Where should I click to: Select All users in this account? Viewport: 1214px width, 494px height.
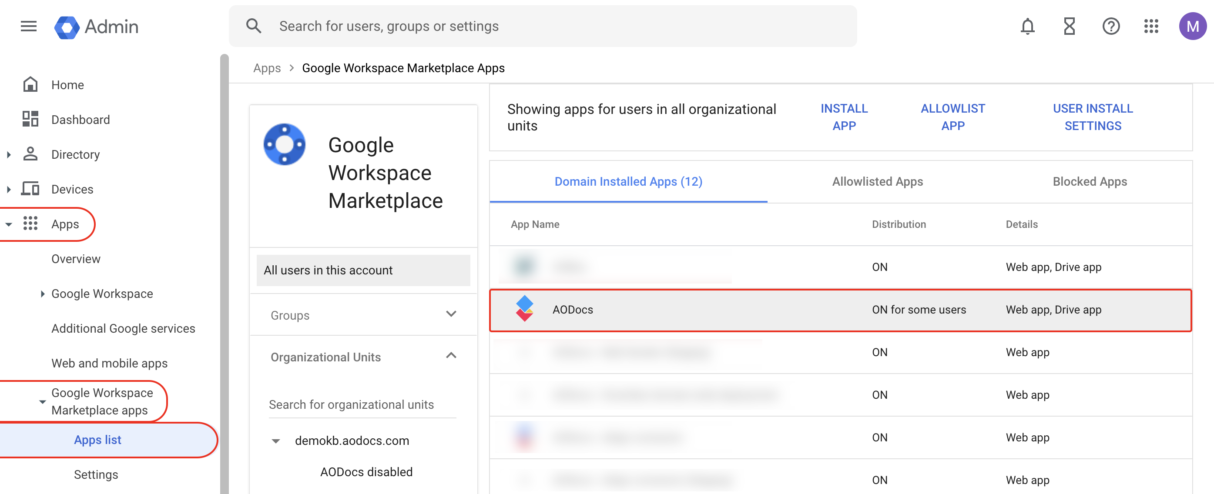pyautogui.click(x=363, y=270)
